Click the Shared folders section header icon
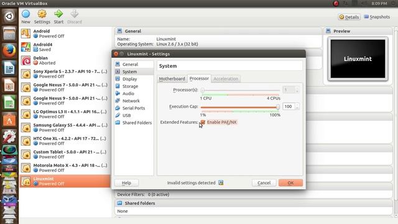Image resolution: width=398 pixels, height=224 pixels. pos(119,203)
